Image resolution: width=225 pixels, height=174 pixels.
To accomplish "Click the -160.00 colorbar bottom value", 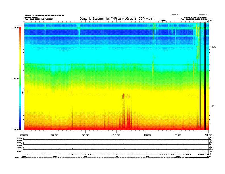I will 16,129.
